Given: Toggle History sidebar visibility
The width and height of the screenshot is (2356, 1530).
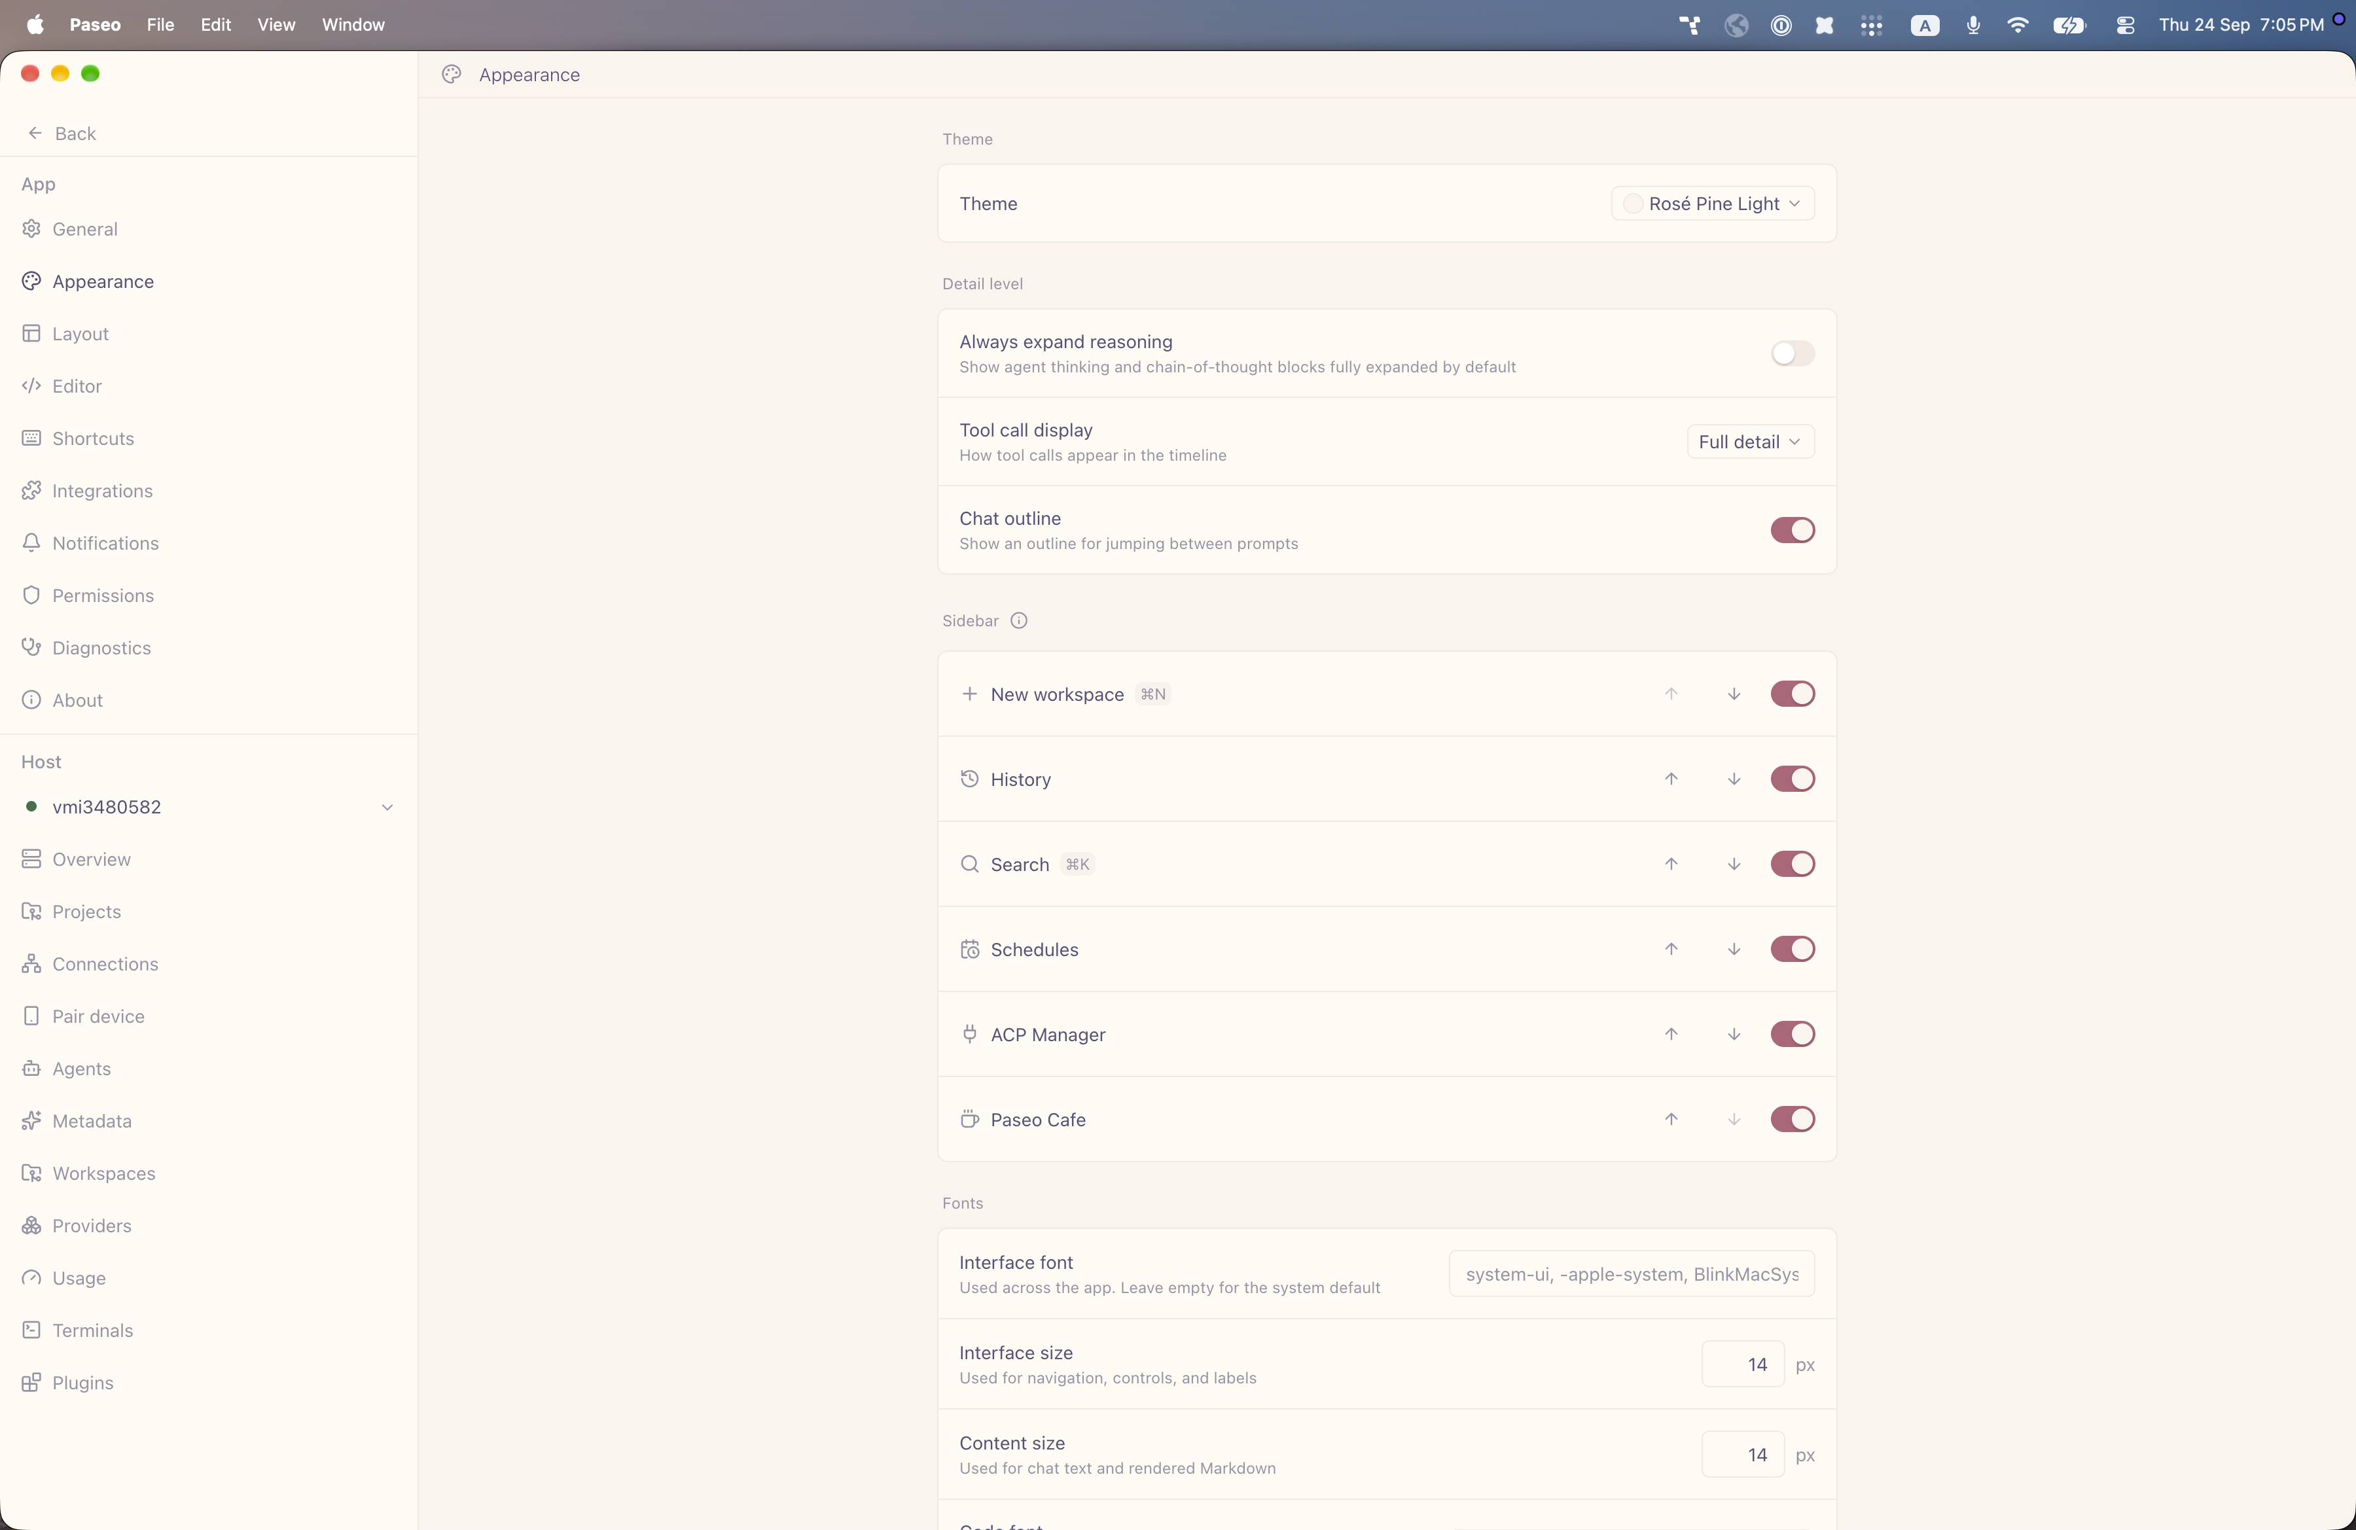Looking at the screenshot, I should click(x=1792, y=779).
